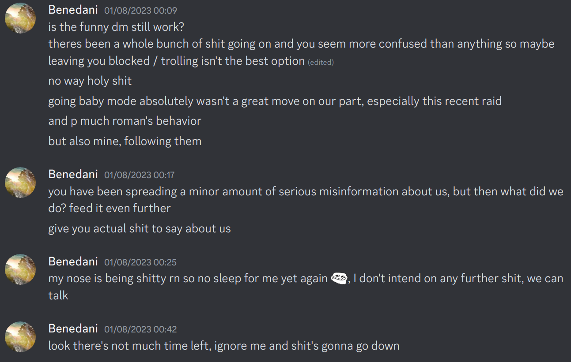Select the message 'but also mine, following them'

[x=125, y=141]
